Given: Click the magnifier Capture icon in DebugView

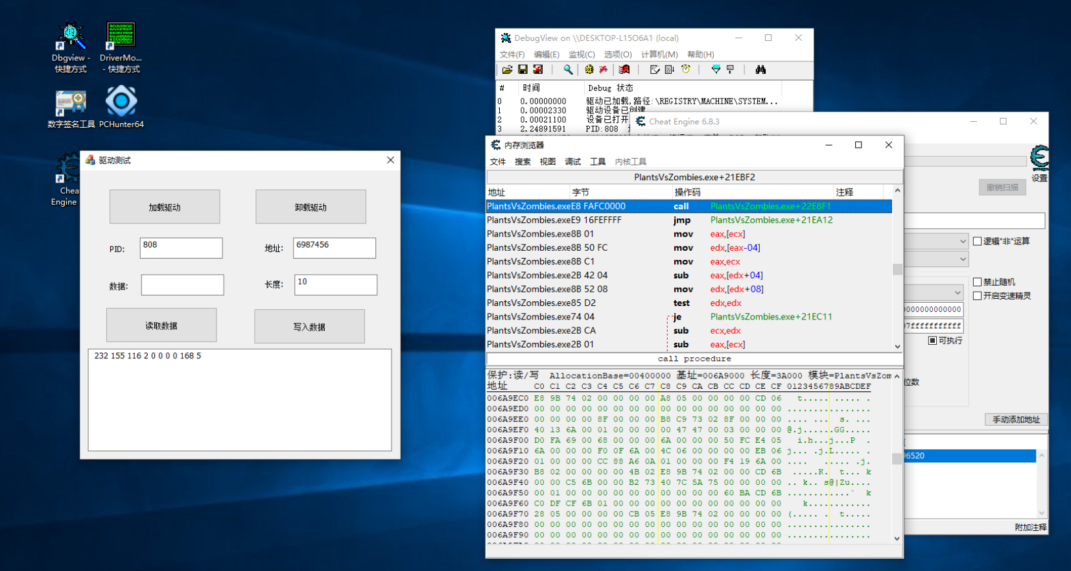Looking at the screenshot, I should (x=568, y=69).
